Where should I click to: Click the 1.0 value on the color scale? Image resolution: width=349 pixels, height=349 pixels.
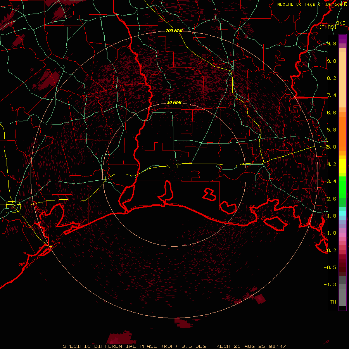(x=332, y=233)
